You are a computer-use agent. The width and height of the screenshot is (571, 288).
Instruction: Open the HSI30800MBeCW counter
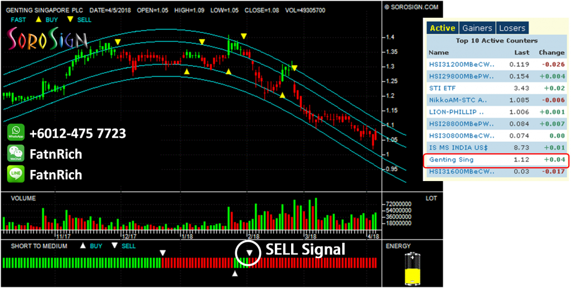pyautogui.click(x=462, y=135)
